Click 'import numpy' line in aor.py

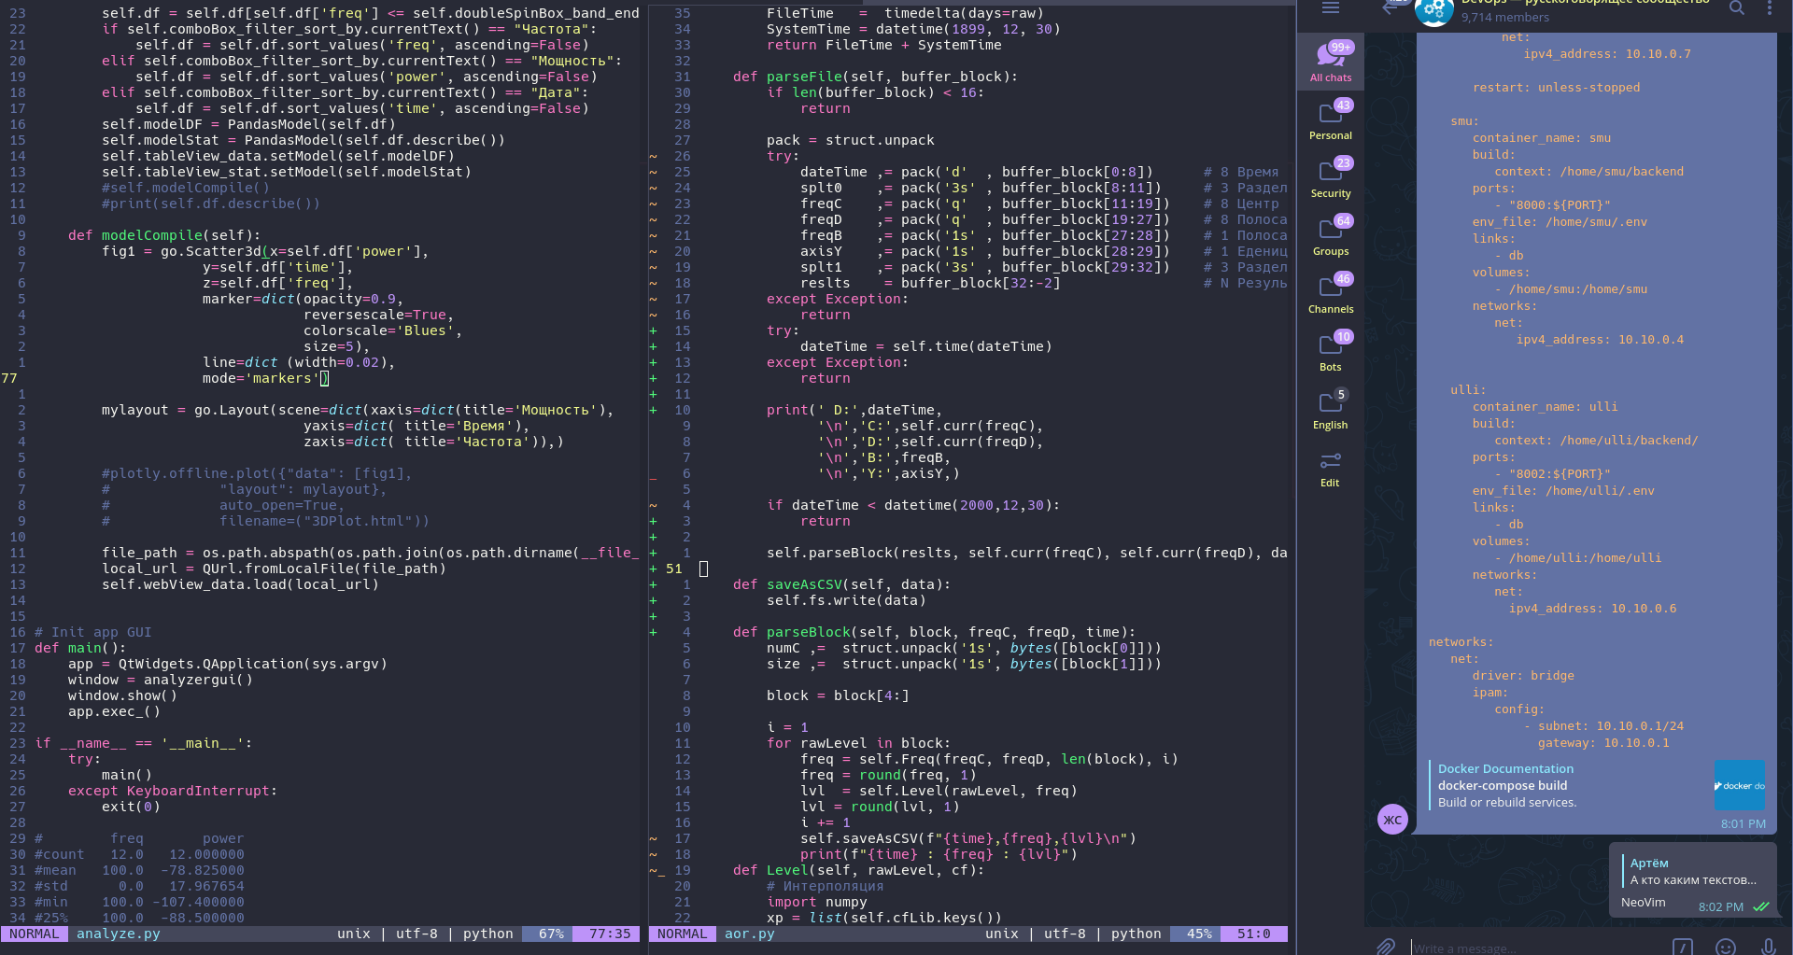tap(816, 902)
